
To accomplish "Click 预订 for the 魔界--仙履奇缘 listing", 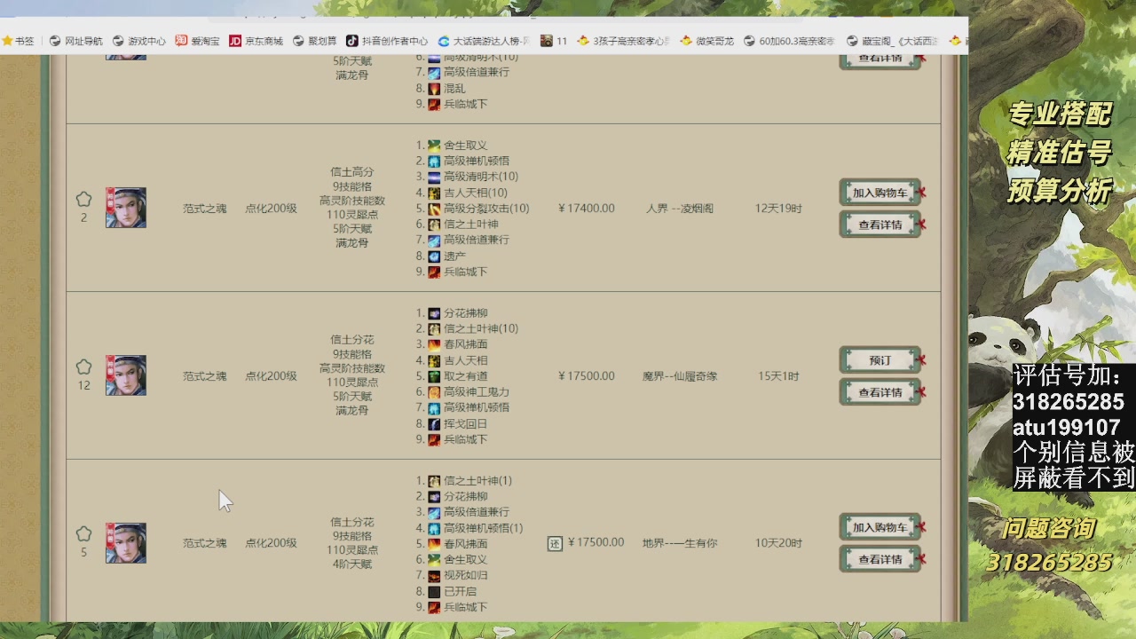I will click(880, 360).
